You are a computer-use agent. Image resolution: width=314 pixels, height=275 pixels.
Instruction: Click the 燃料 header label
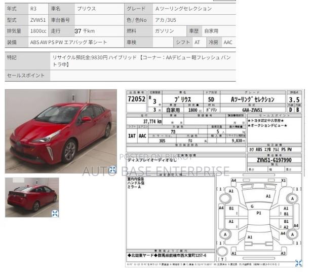tap(131, 31)
